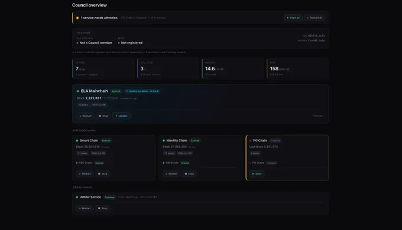Click the Synced badge next to ELA Mainchain

point(116,91)
